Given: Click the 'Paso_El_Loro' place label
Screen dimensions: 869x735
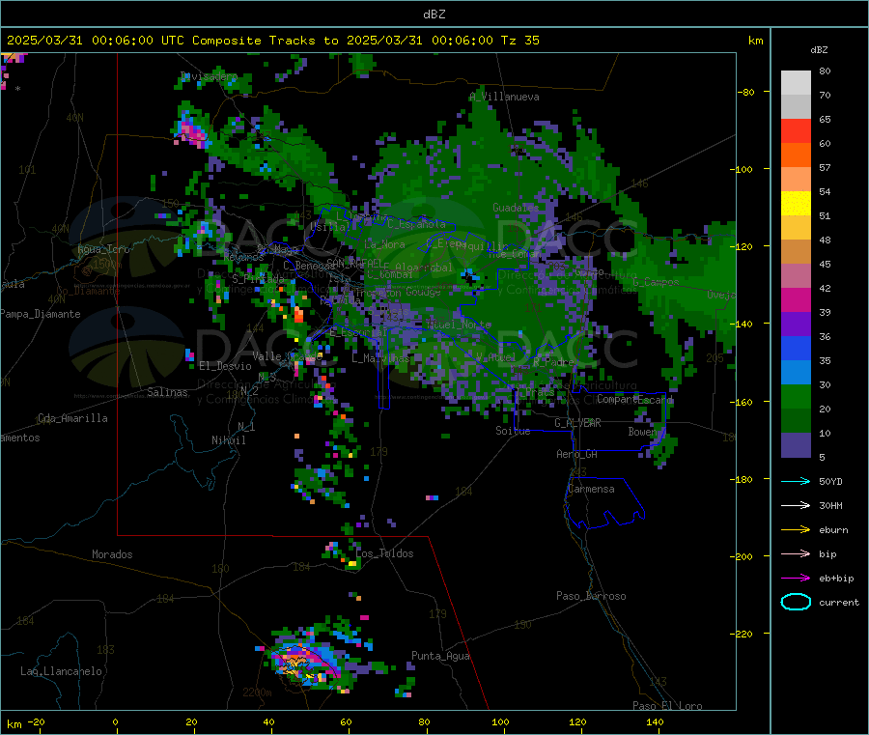Looking at the screenshot, I should 667,706.
